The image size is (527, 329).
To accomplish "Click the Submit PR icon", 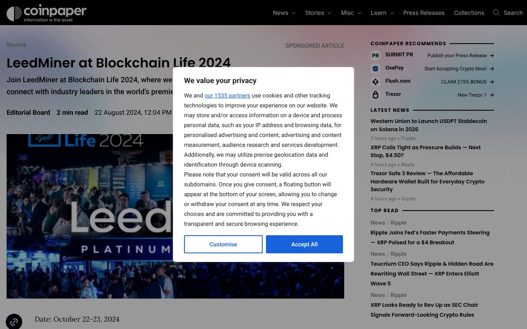I will (375, 55).
